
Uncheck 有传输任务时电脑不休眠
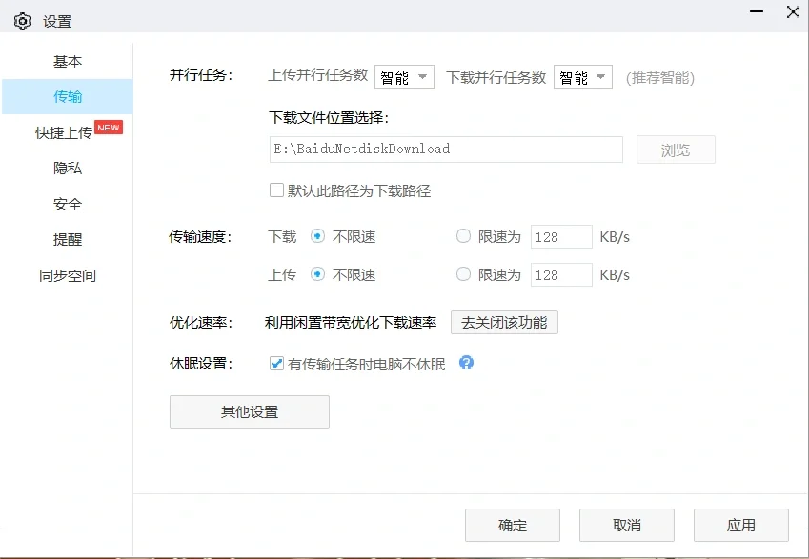coord(277,362)
